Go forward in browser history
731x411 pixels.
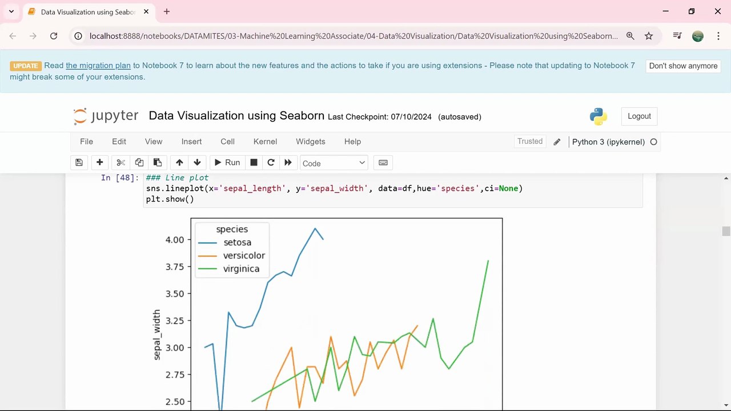(33, 36)
